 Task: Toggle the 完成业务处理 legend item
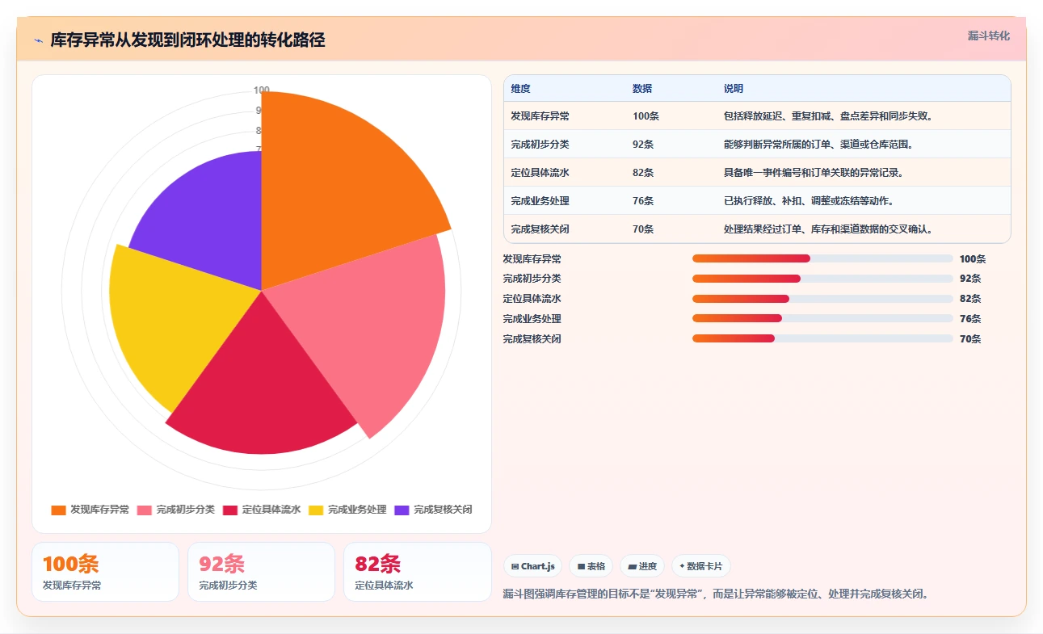(x=347, y=510)
